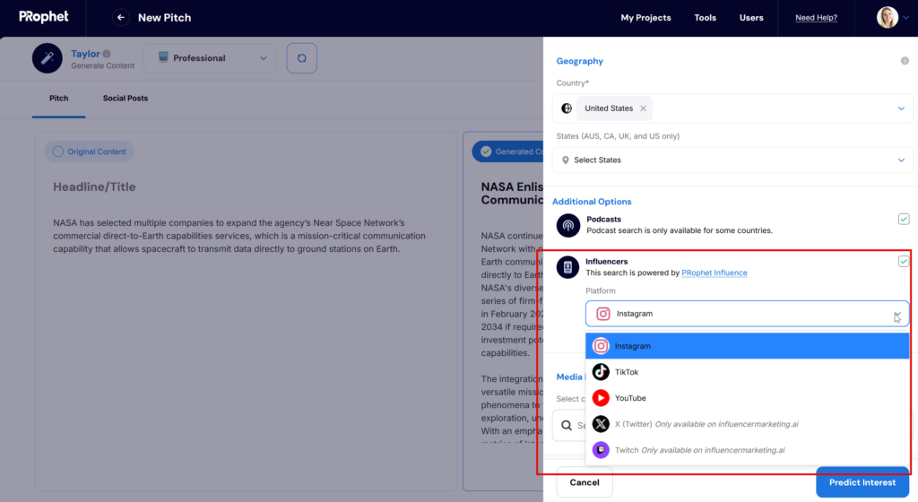
Task: Switch to the Social Posts tab
Action: tap(126, 99)
